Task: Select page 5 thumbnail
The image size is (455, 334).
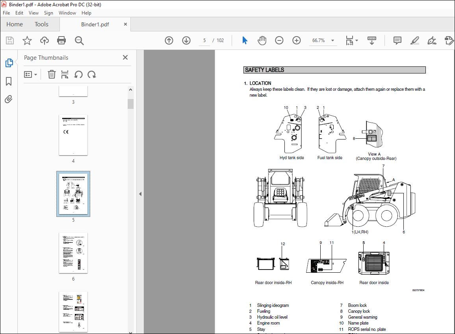Action: (x=73, y=194)
